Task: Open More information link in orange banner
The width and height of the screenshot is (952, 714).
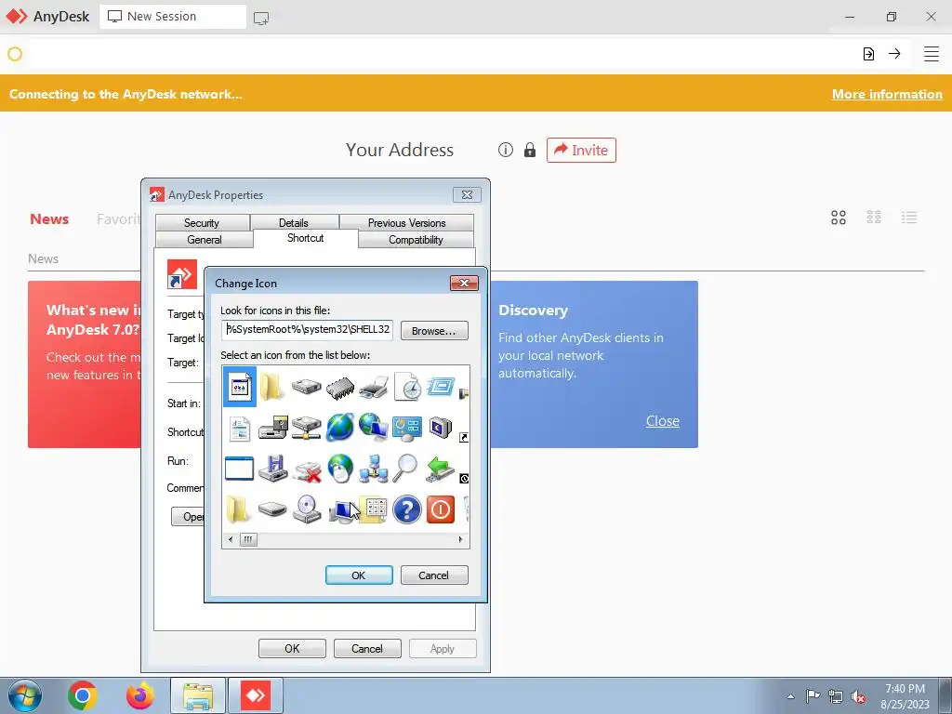Action: 887,94
